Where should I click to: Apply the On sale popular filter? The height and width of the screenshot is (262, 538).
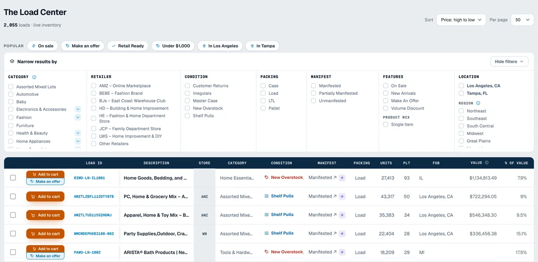coord(43,46)
